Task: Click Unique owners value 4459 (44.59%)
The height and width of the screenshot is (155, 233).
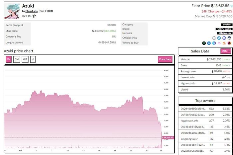Action: coord(107,42)
